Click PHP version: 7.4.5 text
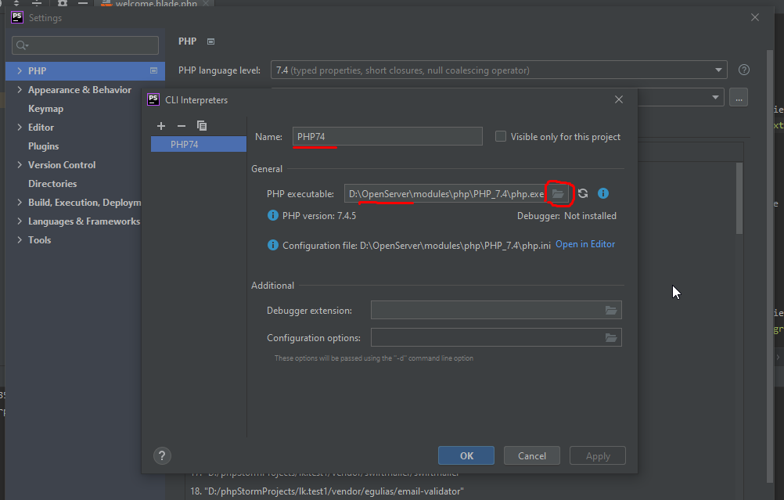Viewport: 784px width, 500px height. [319, 216]
